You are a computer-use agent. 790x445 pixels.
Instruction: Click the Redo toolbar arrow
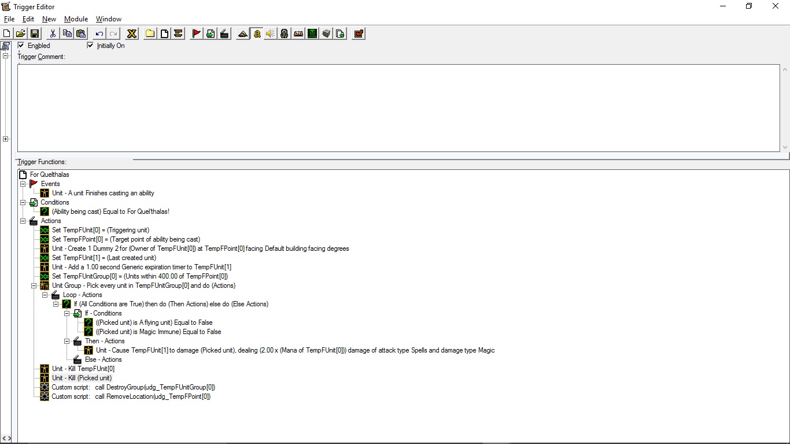click(x=113, y=34)
